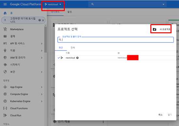
Task: Click the App Engine icon
Action: pos(5,87)
